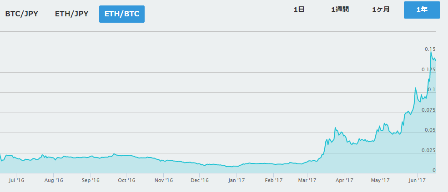Change chart range to 1週間
The height and width of the screenshot is (192, 448).
(340, 10)
